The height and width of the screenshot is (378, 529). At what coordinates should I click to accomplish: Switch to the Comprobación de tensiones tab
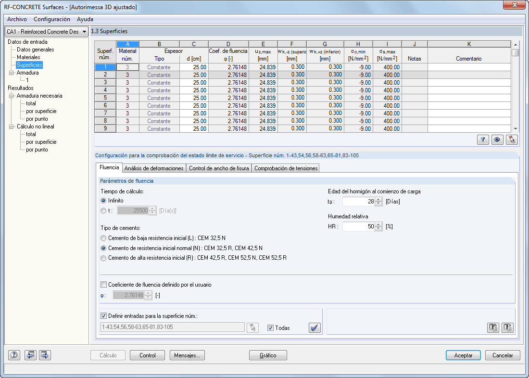pos(286,168)
